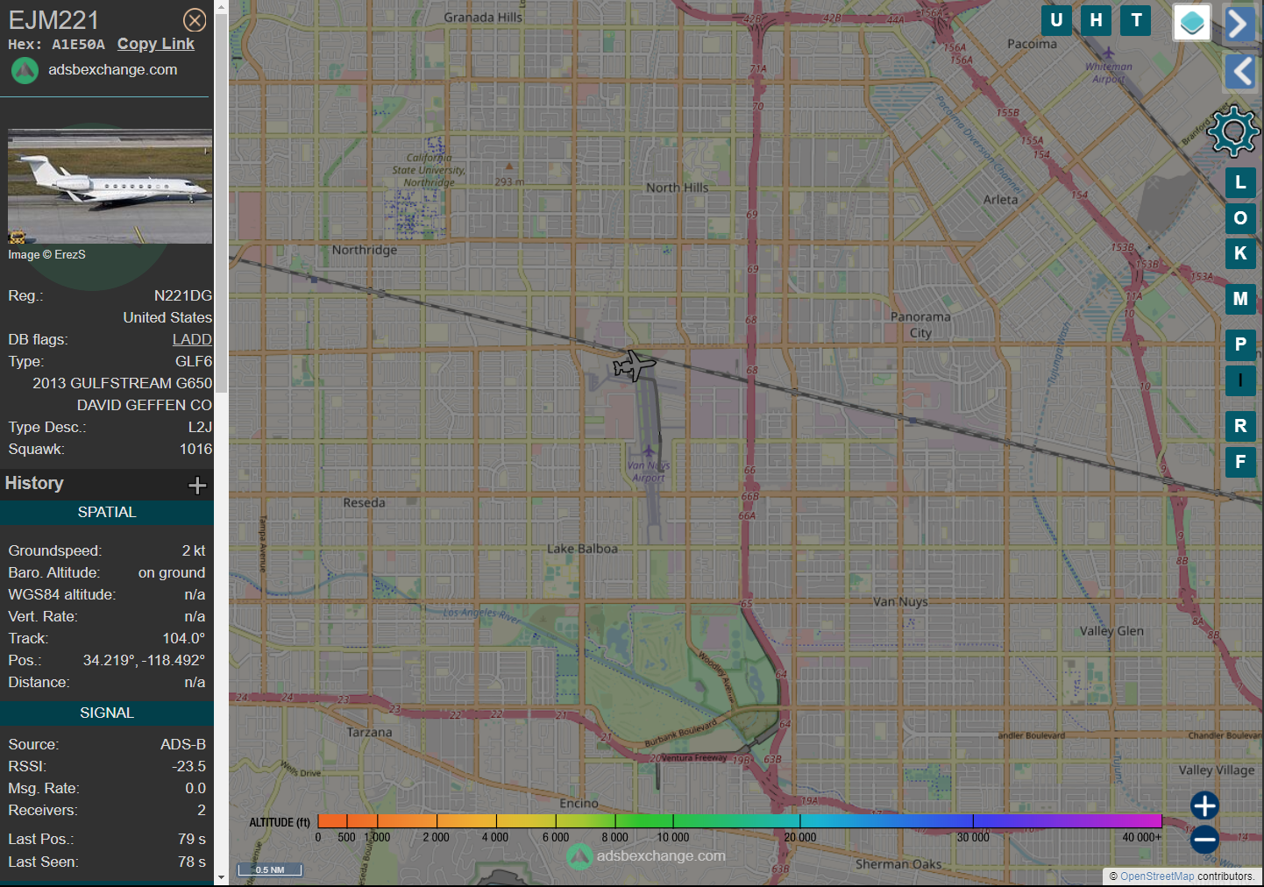
Task: Open the adsbexchange.com logo icon
Action: pos(25,70)
